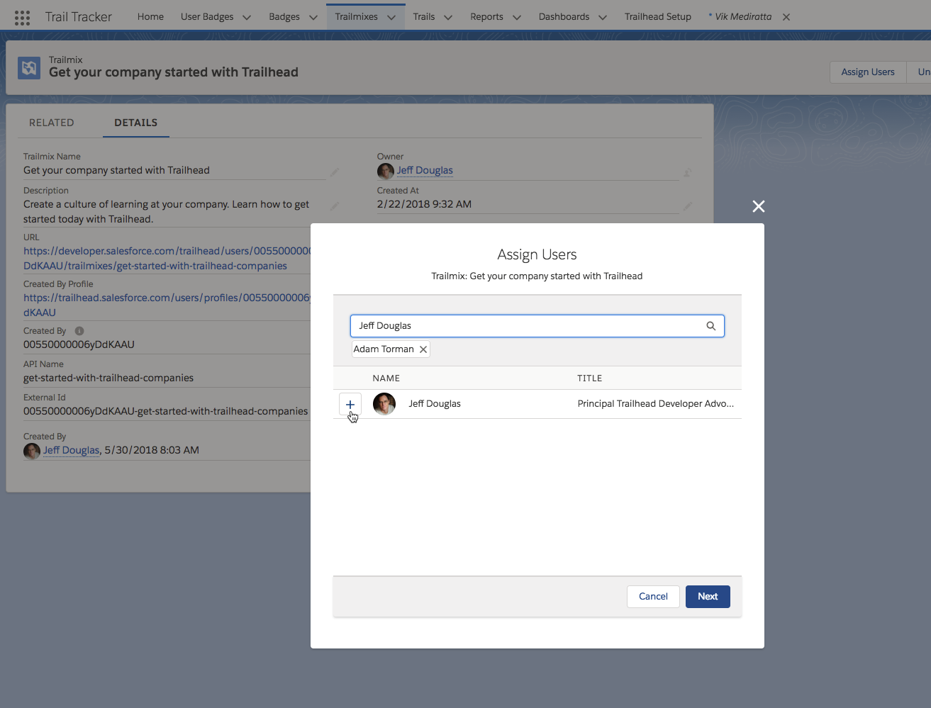Click the Next button in the dialog
Viewport: 931px width, 708px height.
pyautogui.click(x=707, y=596)
